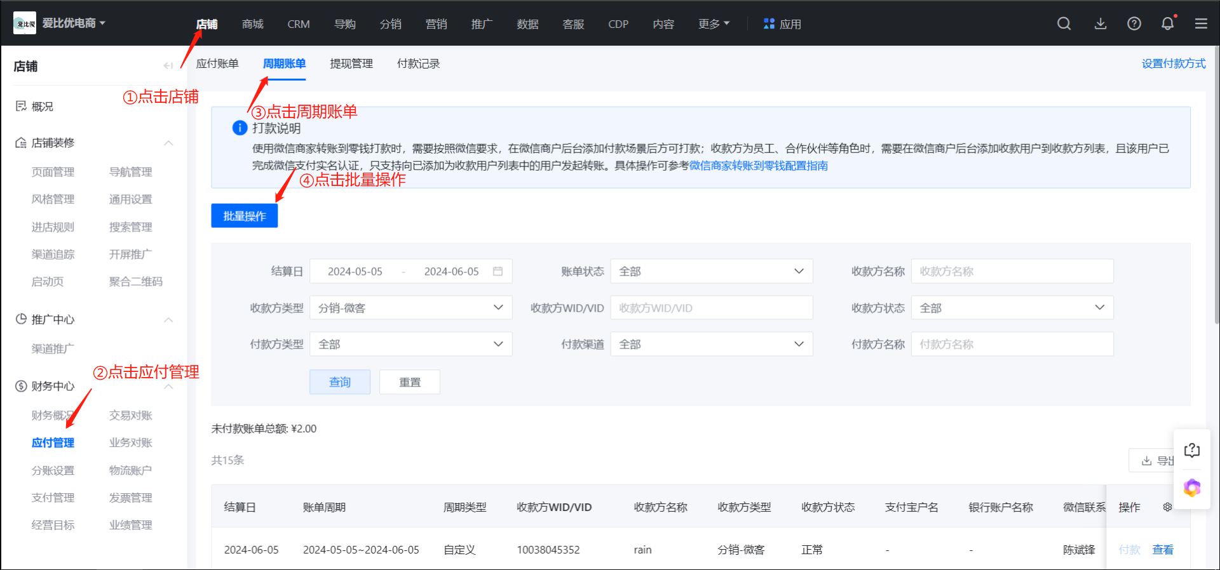The image size is (1220, 570).
Task: Collapse the 店铺 sidebar arrow icon
Action: pos(168,65)
